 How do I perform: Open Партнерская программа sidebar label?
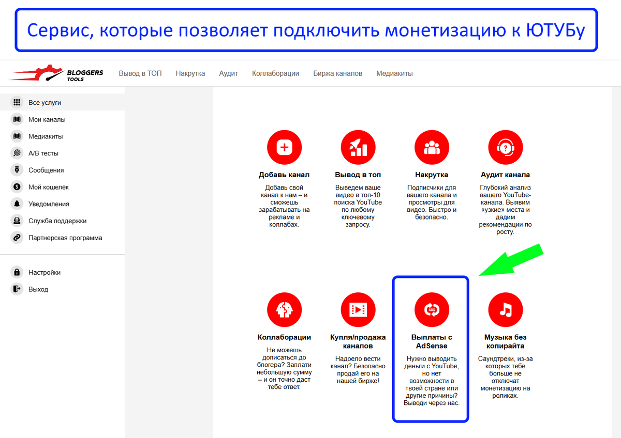(65, 238)
